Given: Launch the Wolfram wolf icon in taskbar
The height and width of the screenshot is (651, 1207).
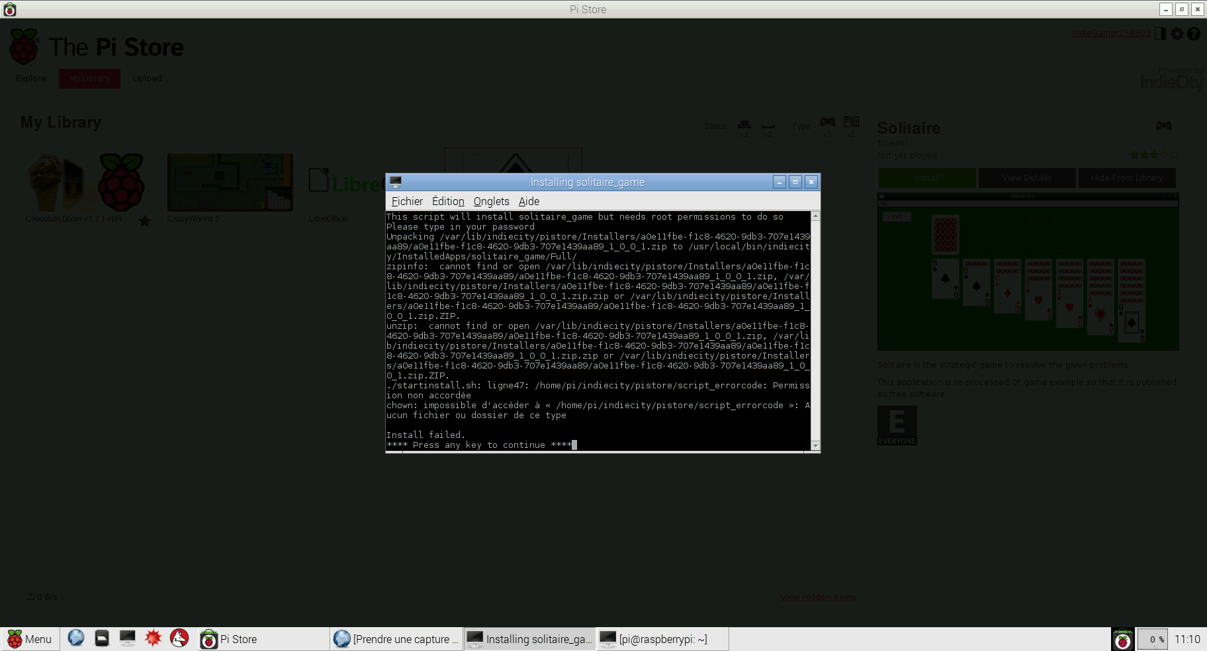Looking at the screenshot, I should 179,638.
